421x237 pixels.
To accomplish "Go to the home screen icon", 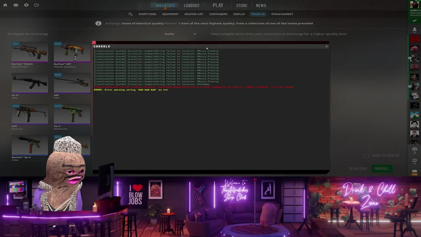I will [5, 5].
